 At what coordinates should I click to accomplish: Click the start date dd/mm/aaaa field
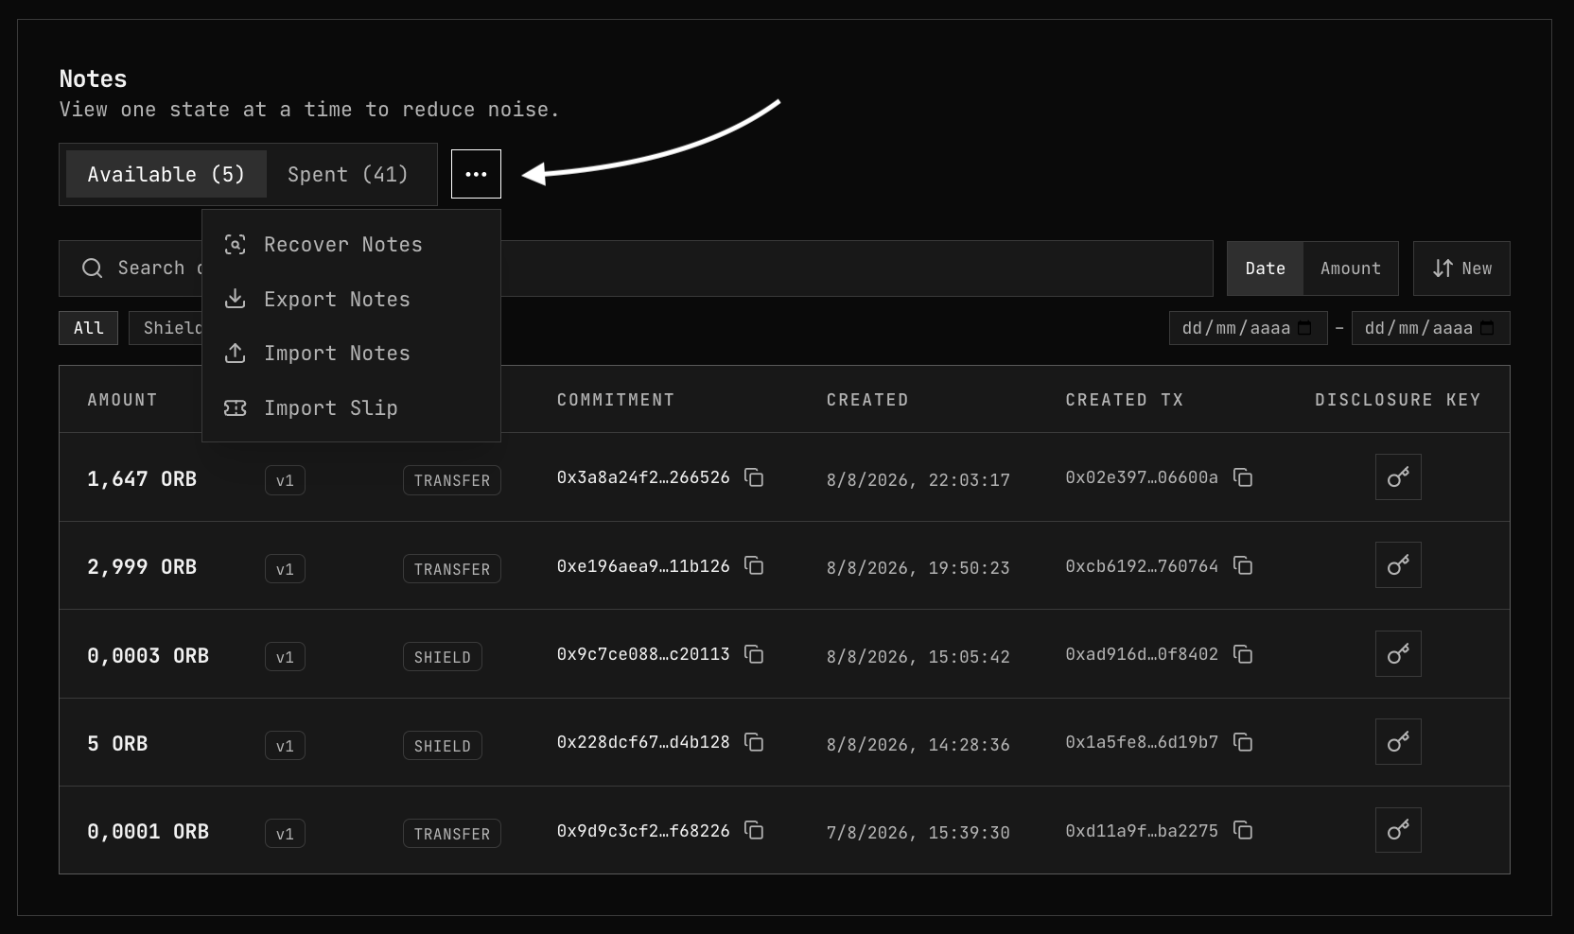pos(1249,328)
